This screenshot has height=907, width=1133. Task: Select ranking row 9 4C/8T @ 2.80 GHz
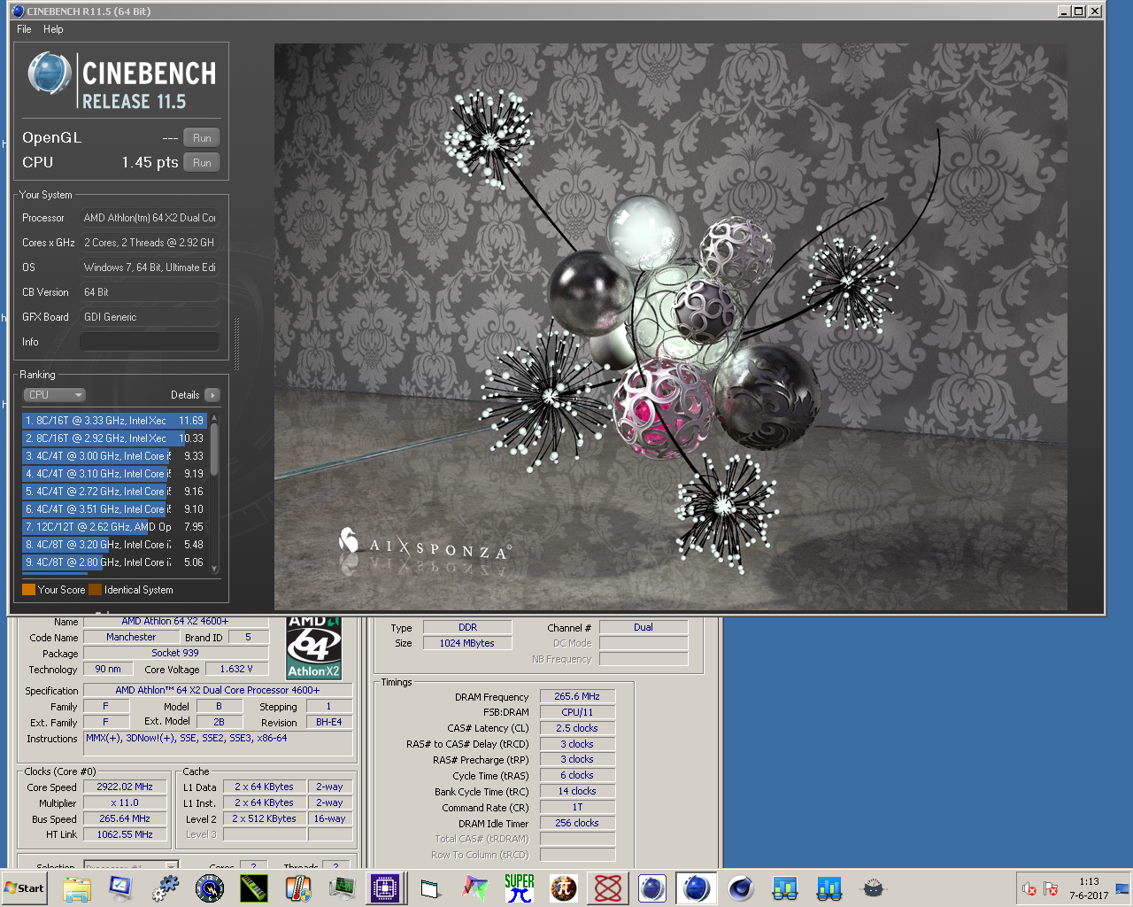pyautogui.click(x=114, y=562)
